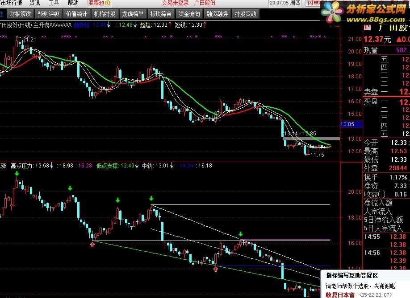Click the green arrow marker on the 16.00 line
Viewport: 410px width, 298px height.
click(241, 233)
